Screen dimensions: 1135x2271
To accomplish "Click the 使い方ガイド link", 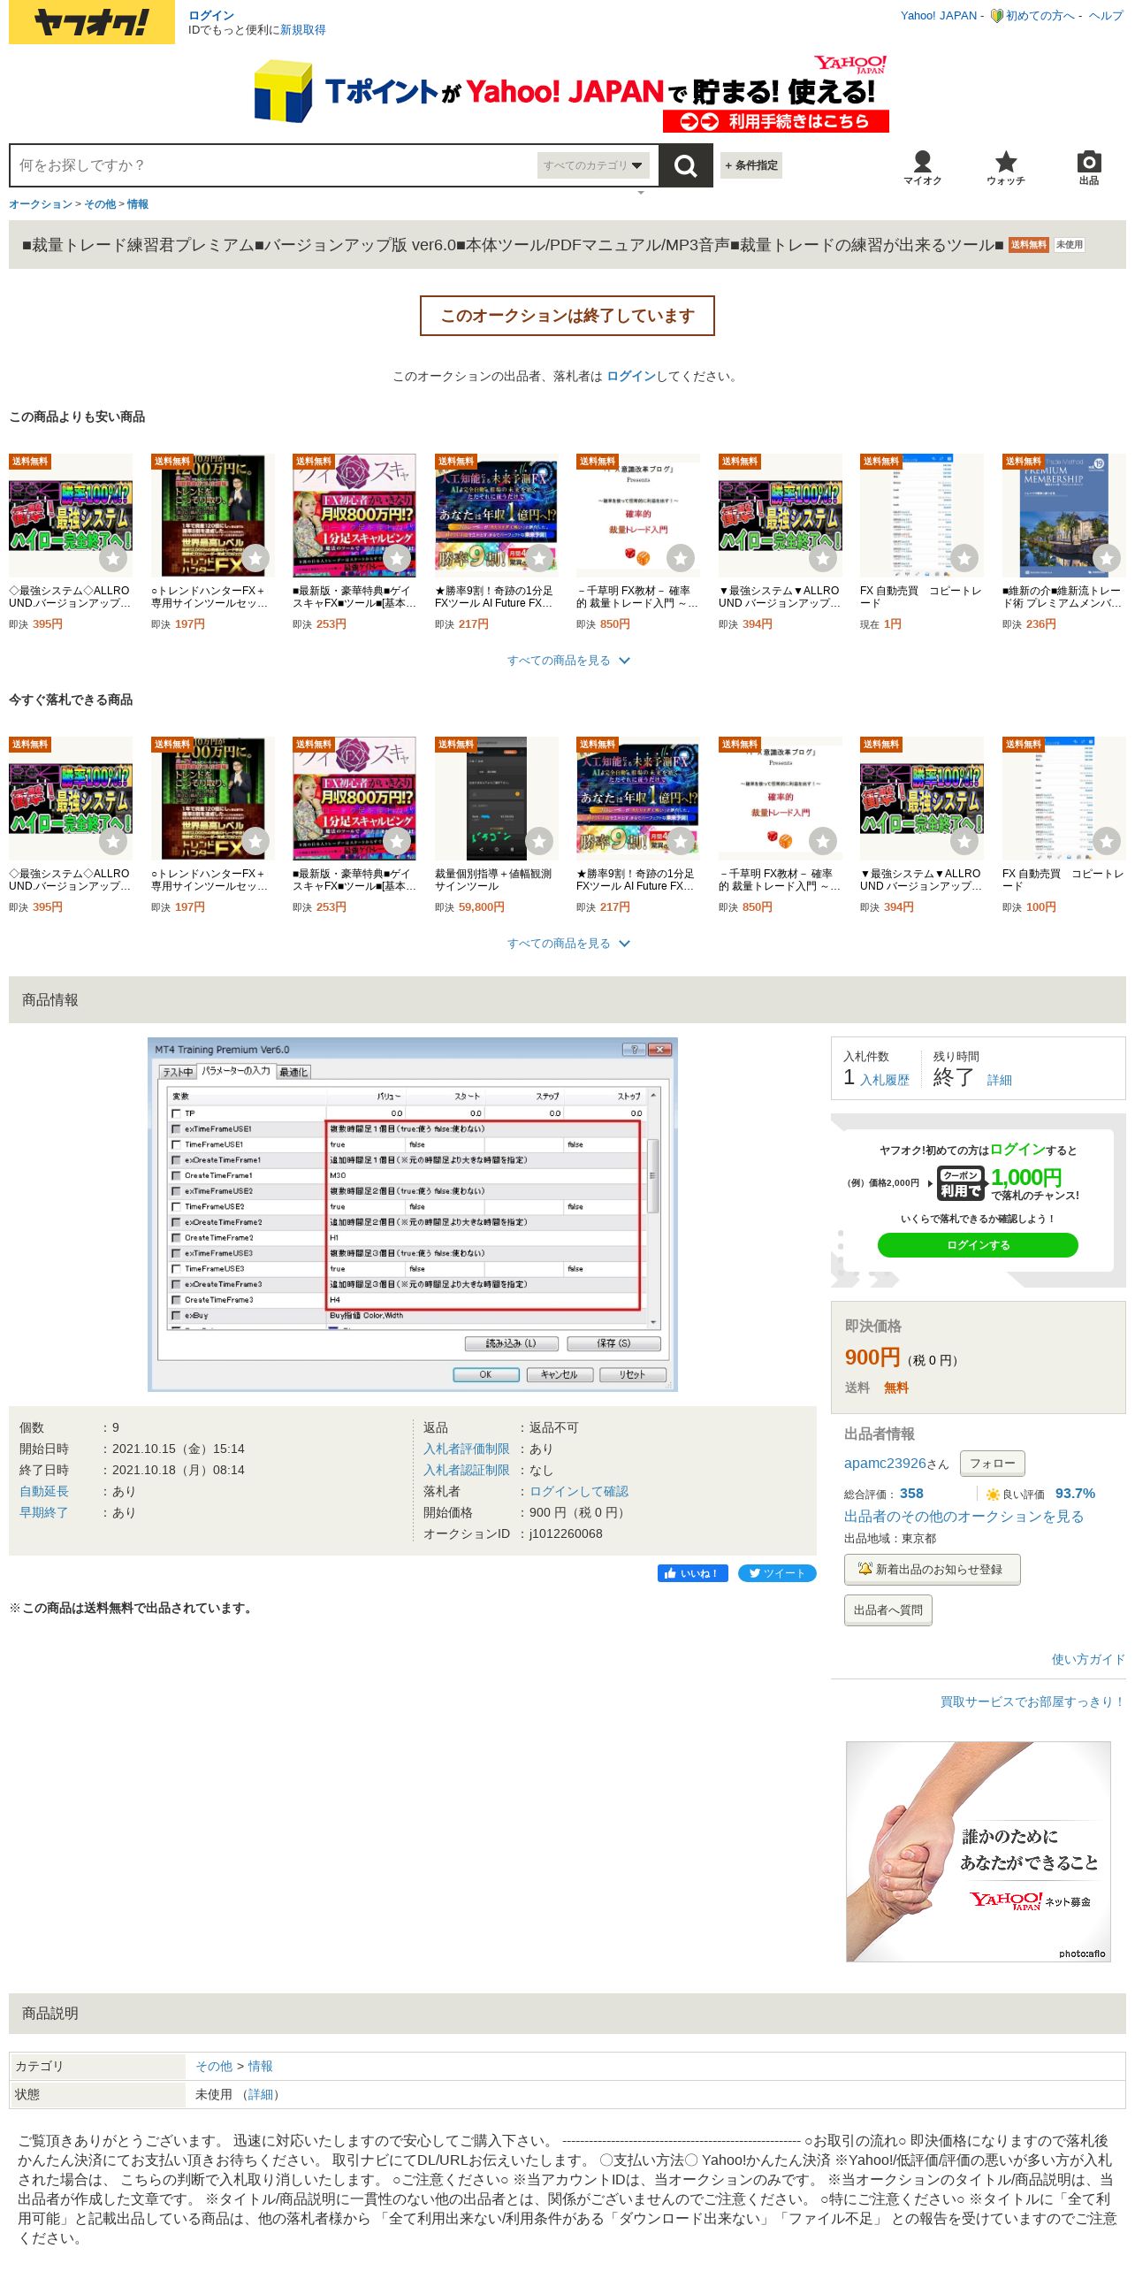I will 1088,1660.
